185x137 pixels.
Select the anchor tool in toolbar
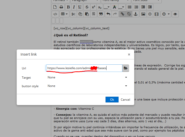pyautogui.click(x=136, y=14)
